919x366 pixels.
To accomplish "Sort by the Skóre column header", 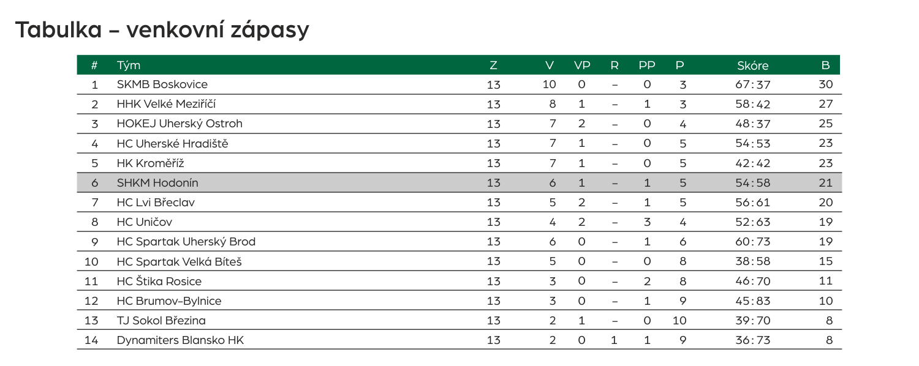I will (x=752, y=65).
